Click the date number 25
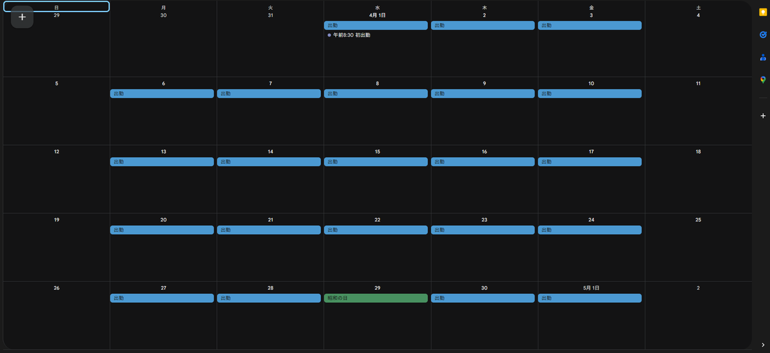 point(698,220)
